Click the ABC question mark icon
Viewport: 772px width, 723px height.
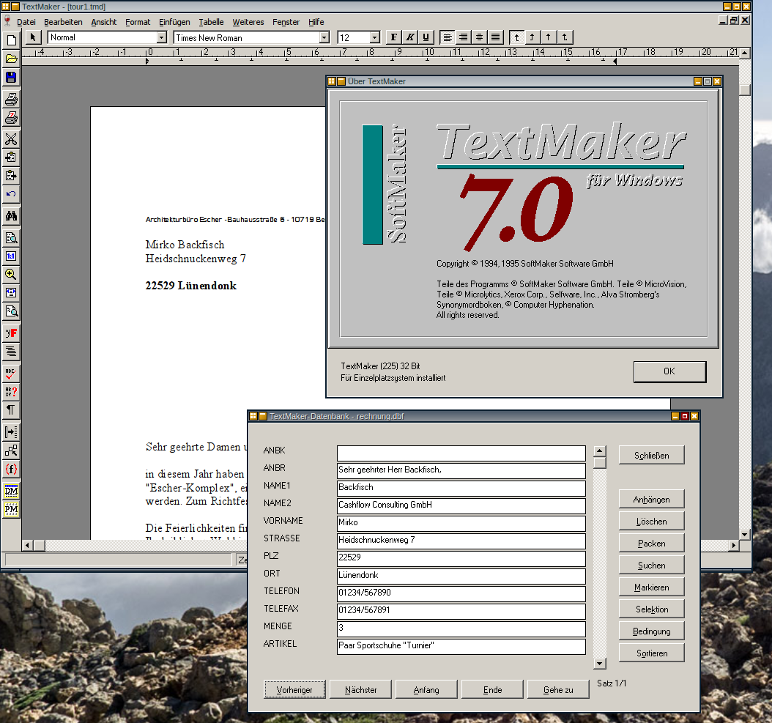click(11, 392)
